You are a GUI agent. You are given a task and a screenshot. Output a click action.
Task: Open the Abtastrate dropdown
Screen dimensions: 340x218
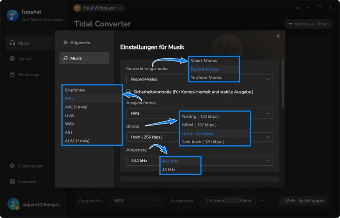(x=200, y=161)
